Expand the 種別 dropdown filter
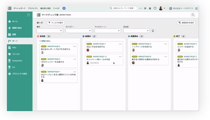The image size is (210, 120). (50, 30)
